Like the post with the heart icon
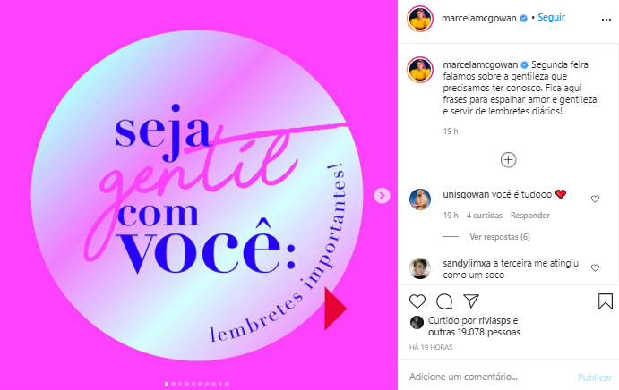 [x=417, y=301]
